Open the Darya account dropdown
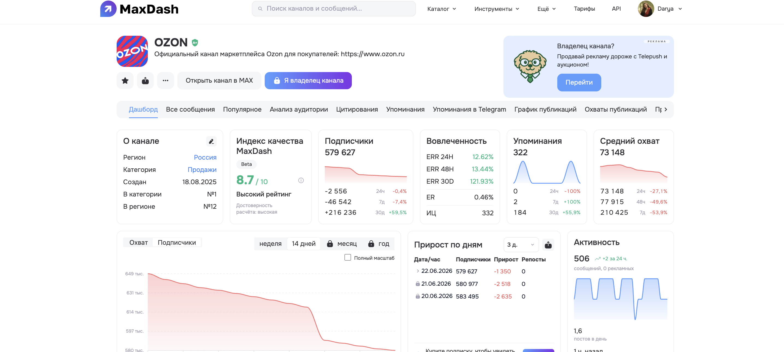This screenshot has height=352, width=784. [670, 9]
